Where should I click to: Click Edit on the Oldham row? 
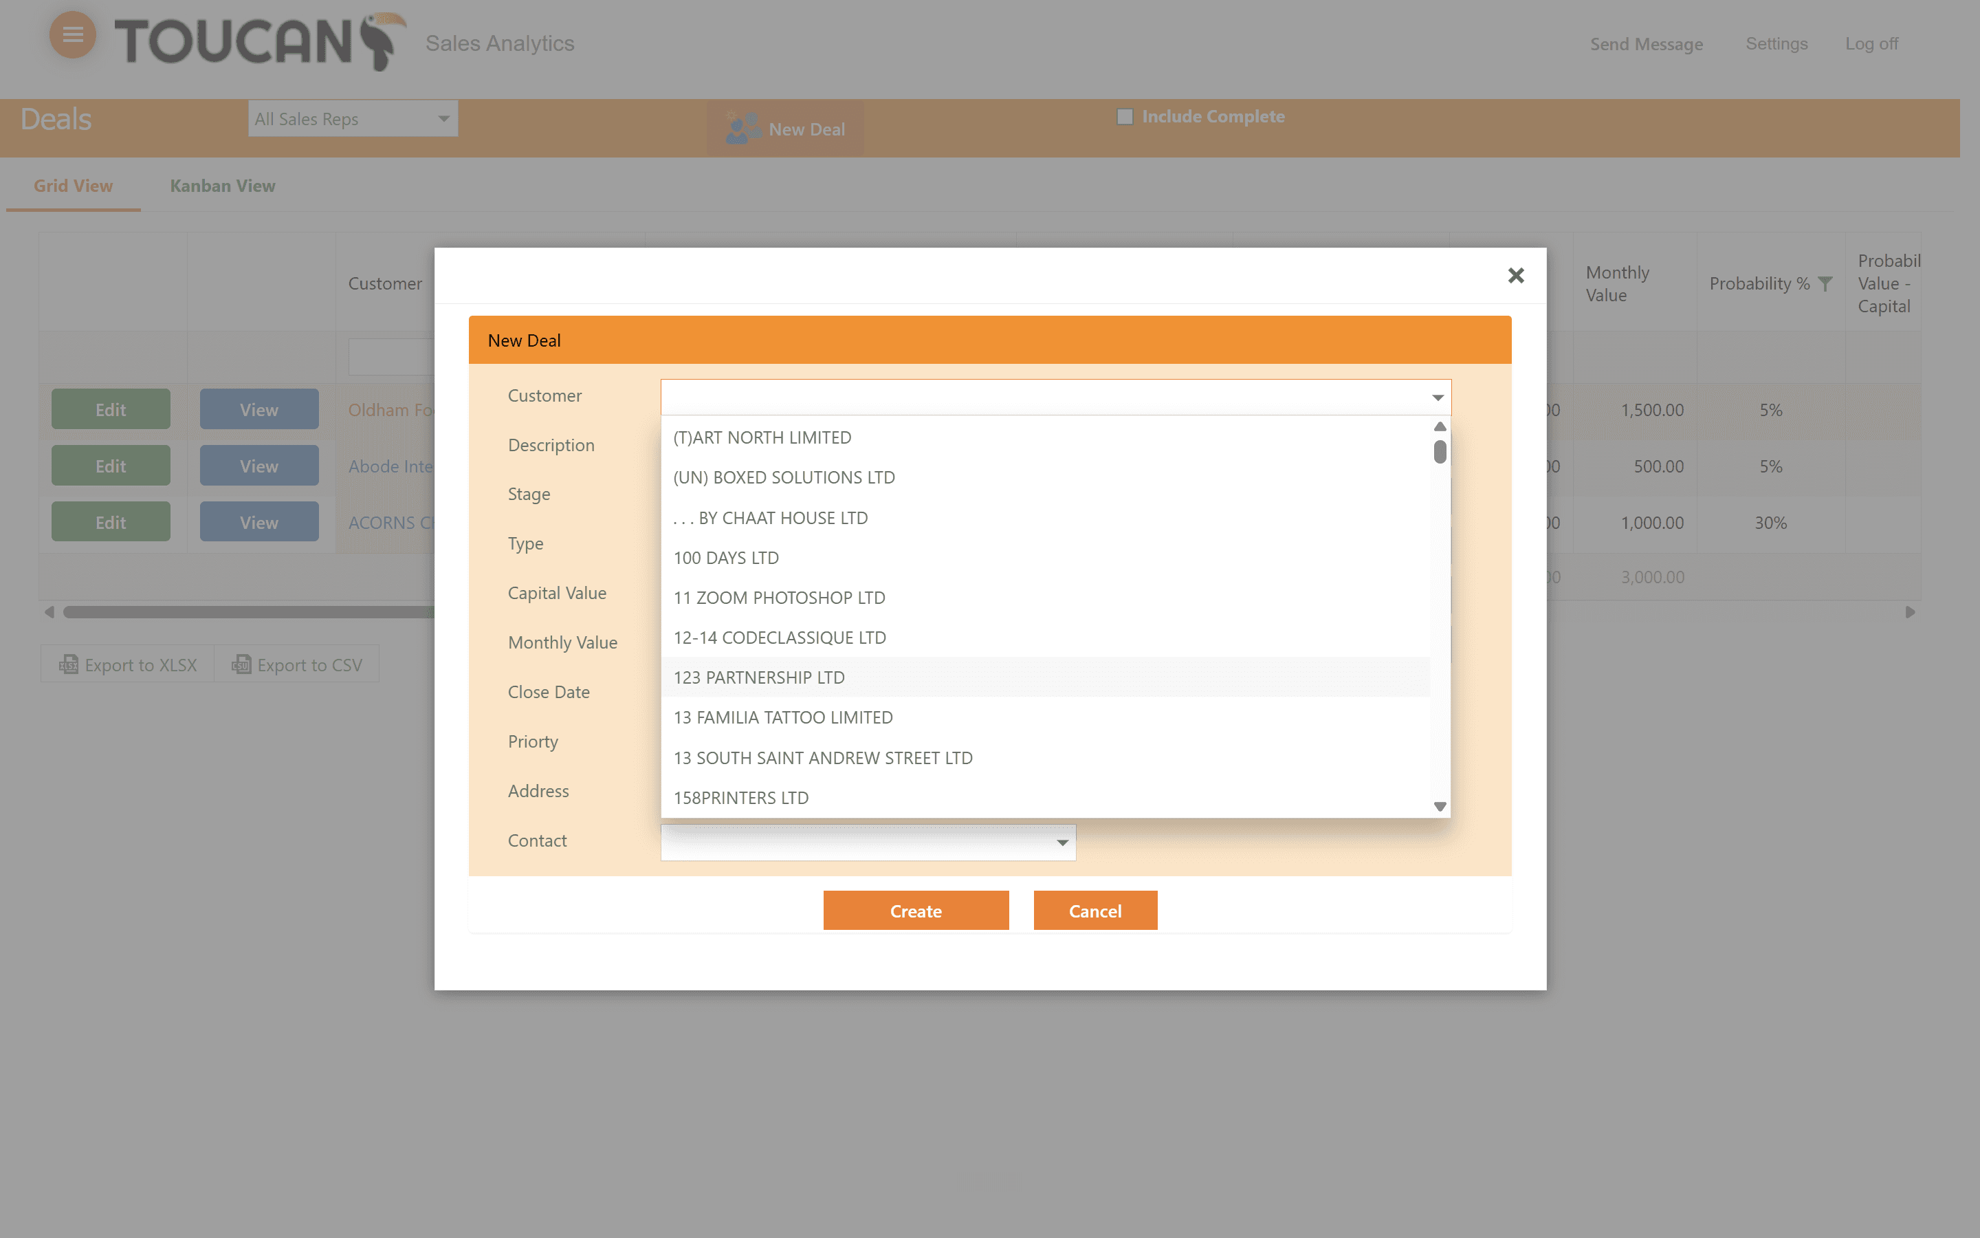point(111,409)
